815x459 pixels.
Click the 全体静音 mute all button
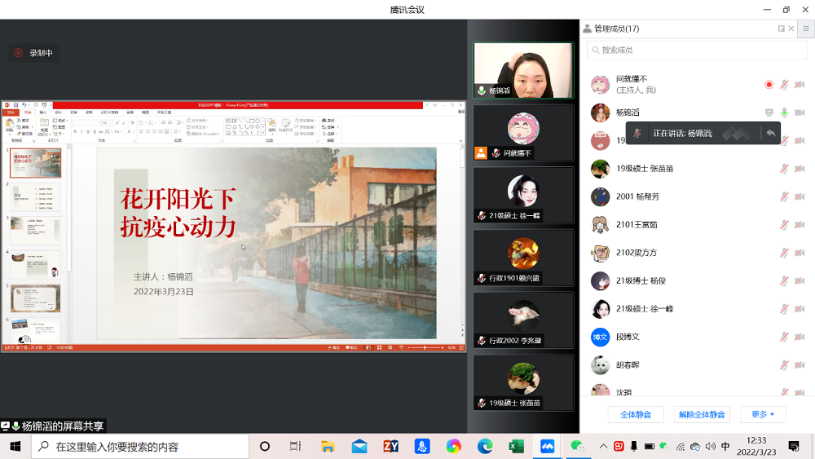point(636,414)
